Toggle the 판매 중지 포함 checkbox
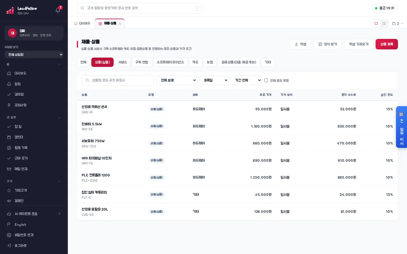 click(266, 80)
